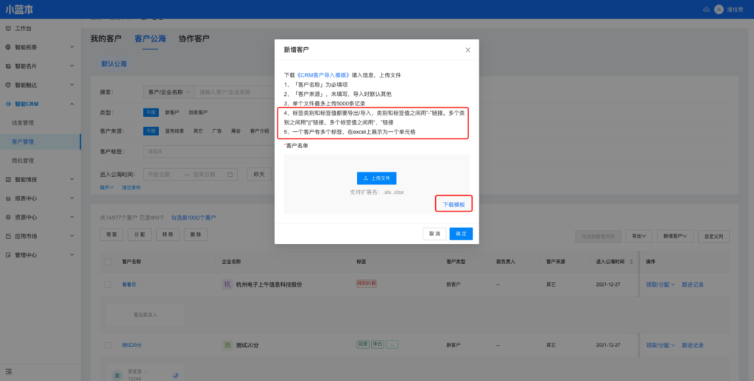The image size is (754, 381).
Task: Click the 下载模板 link
Action: point(454,203)
